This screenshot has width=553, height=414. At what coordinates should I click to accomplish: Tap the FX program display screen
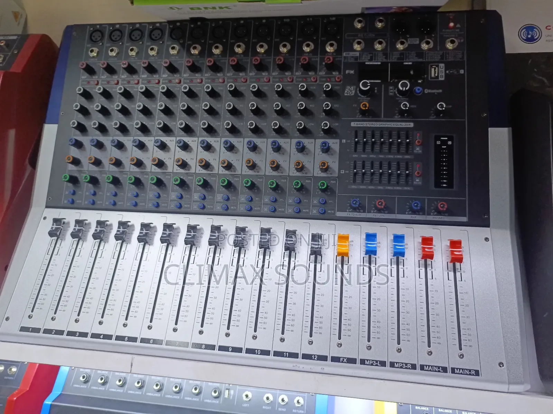pos(373,72)
